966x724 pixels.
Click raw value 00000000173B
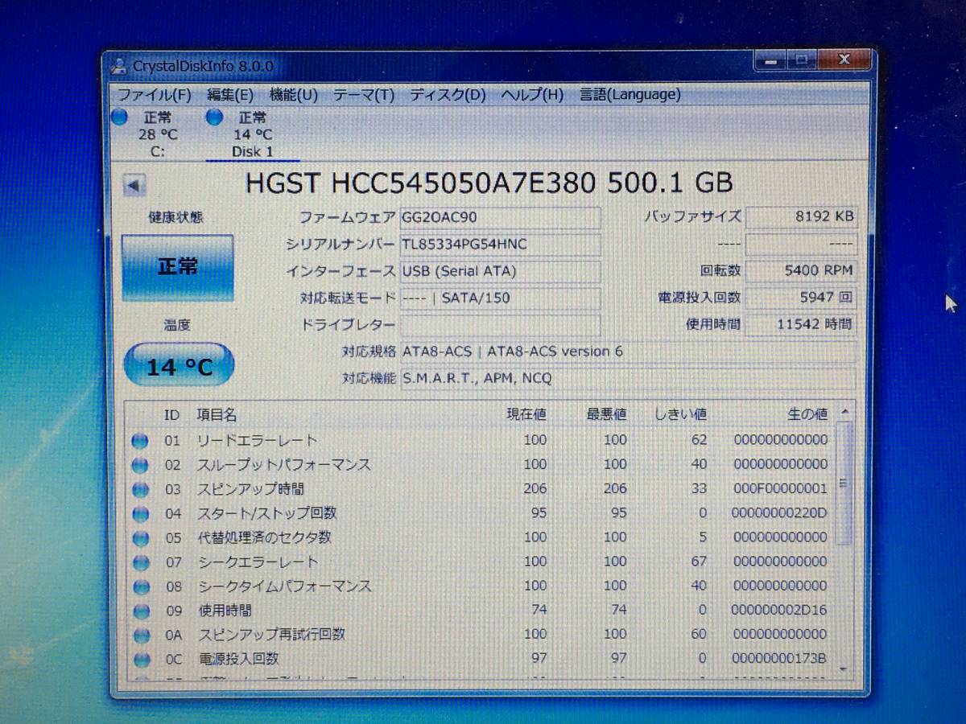coord(779,659)
